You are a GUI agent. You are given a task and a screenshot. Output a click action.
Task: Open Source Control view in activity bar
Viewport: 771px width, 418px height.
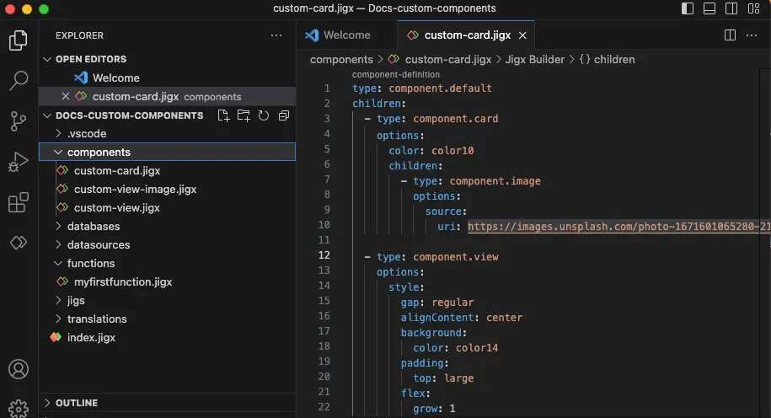pyautogui.click(x=19, y=121)
